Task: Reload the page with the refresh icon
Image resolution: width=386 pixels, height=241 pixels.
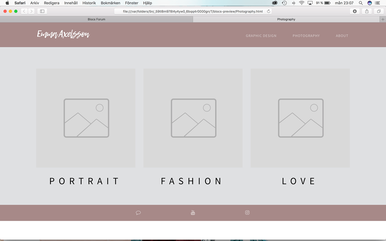Action: (268, 11)
